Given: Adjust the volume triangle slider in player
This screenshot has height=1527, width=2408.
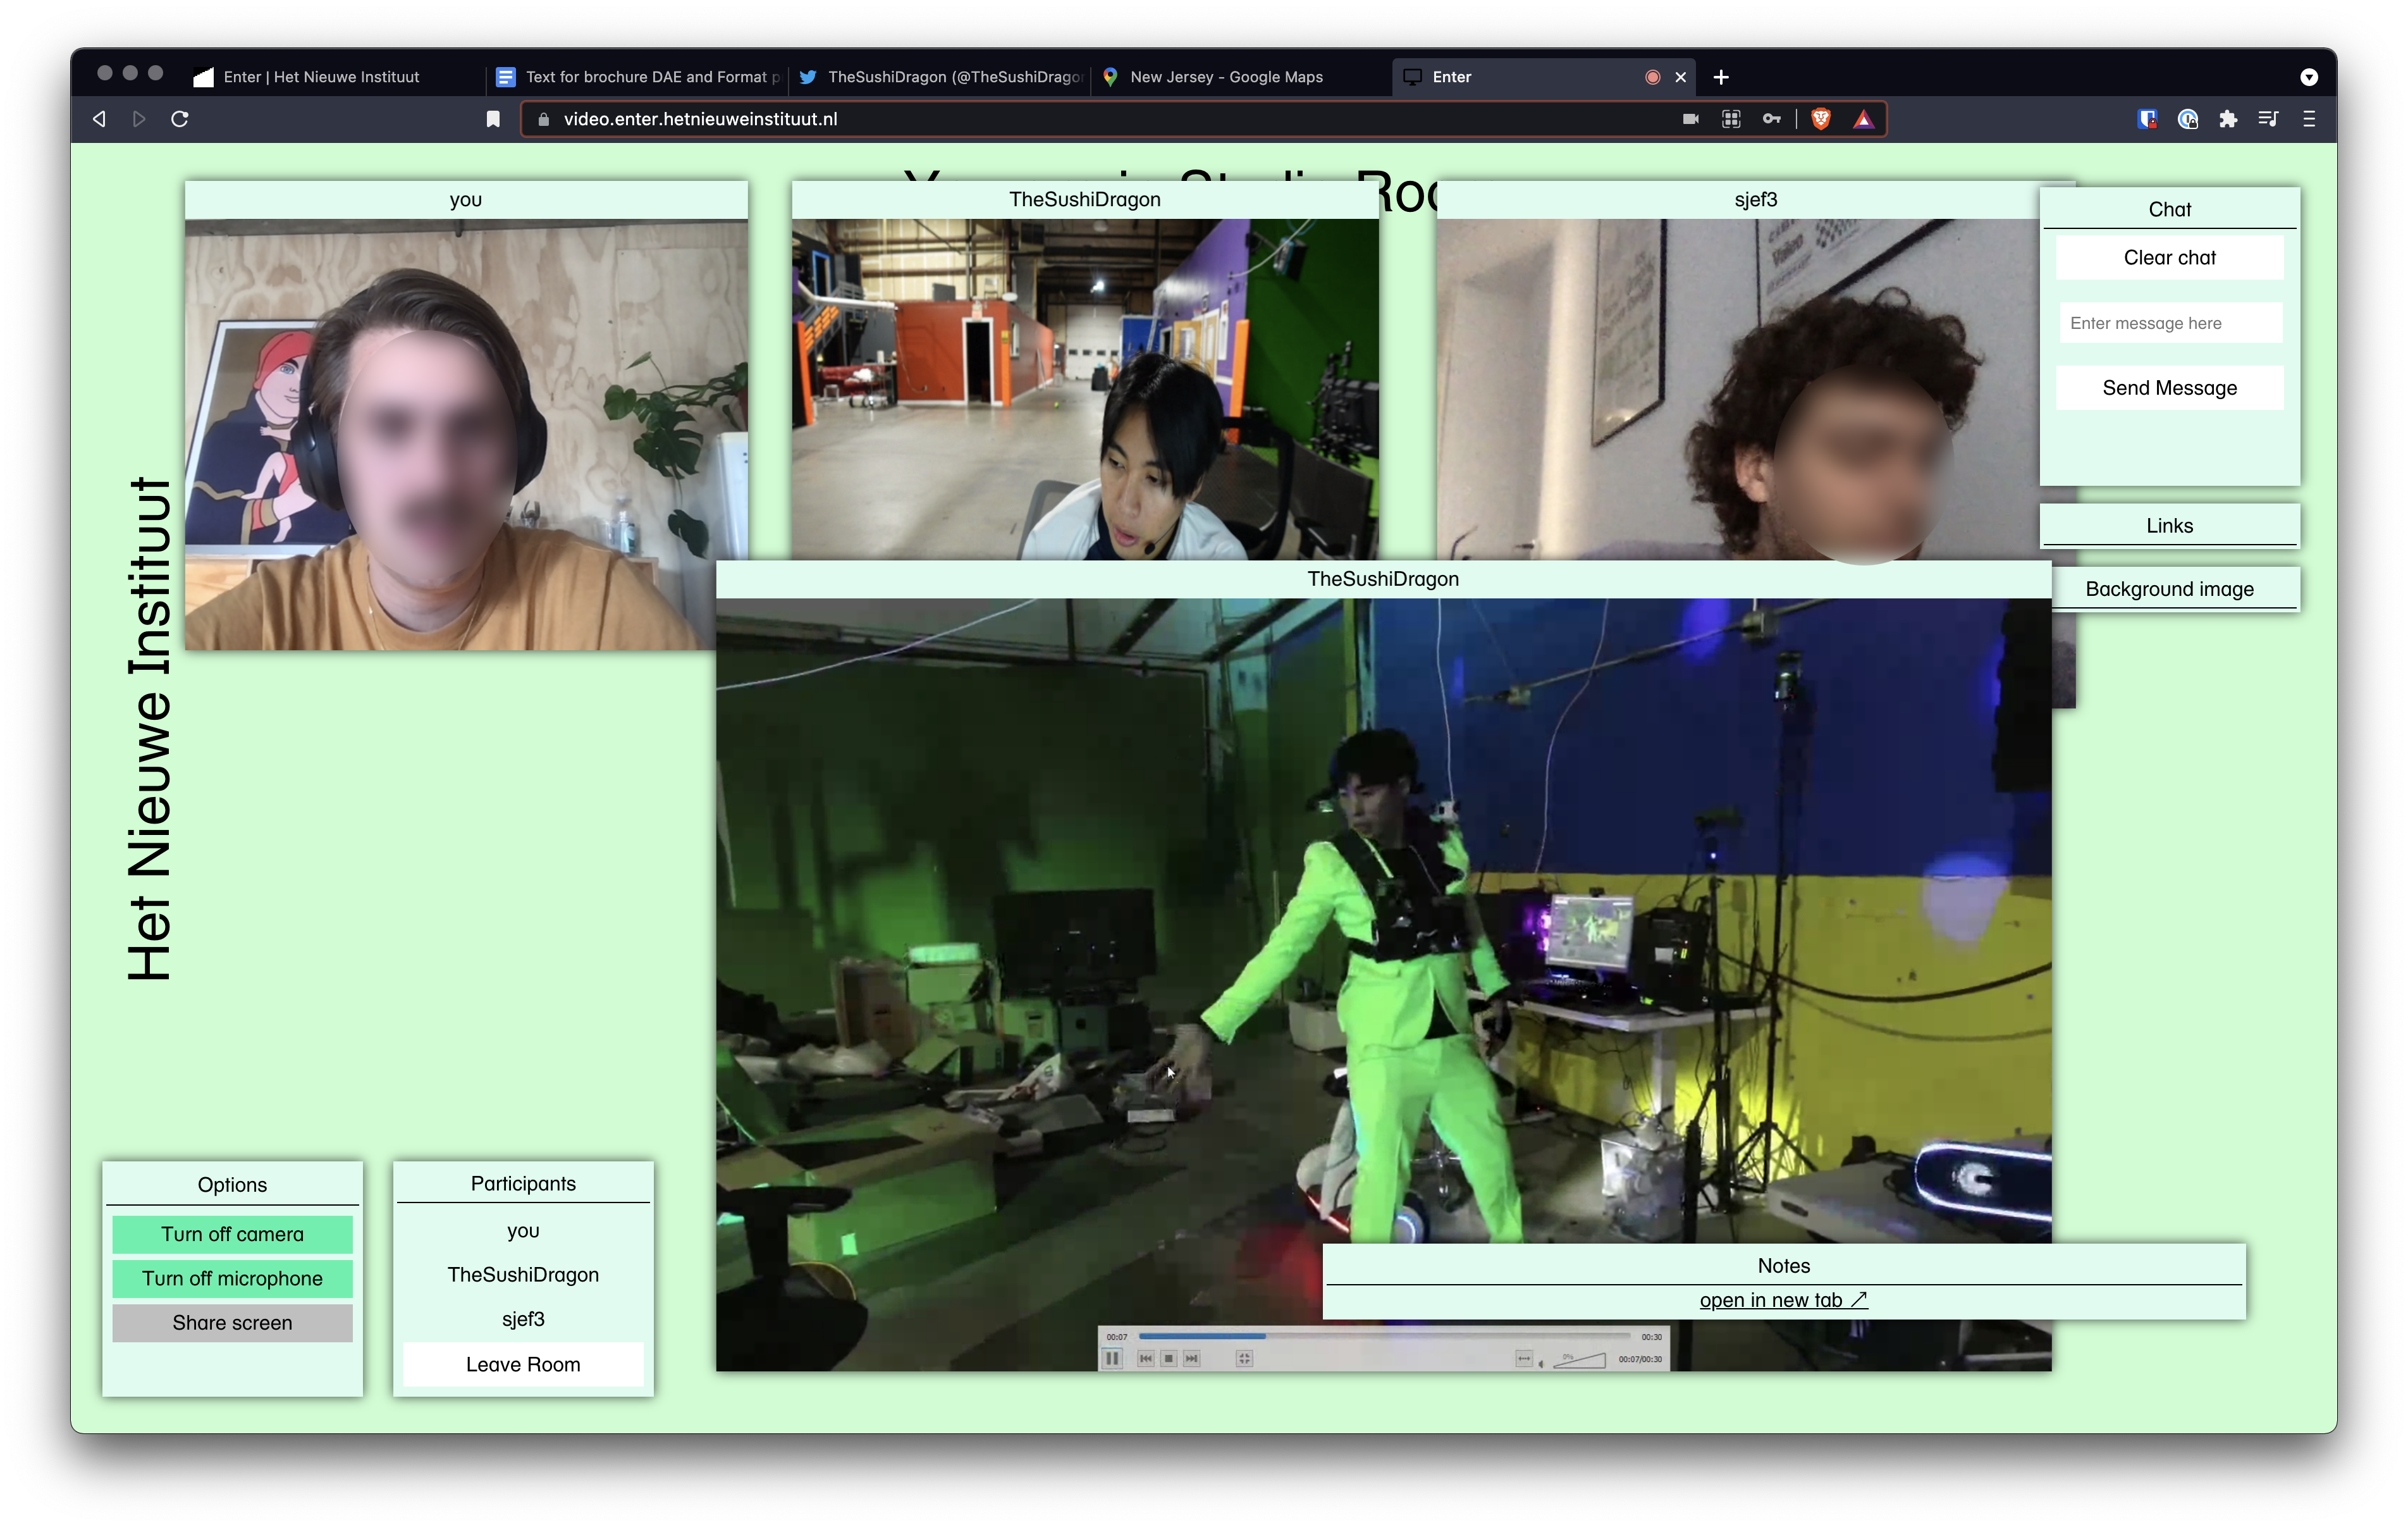Looking at the screenshot, I should tap(1580, 1360).
